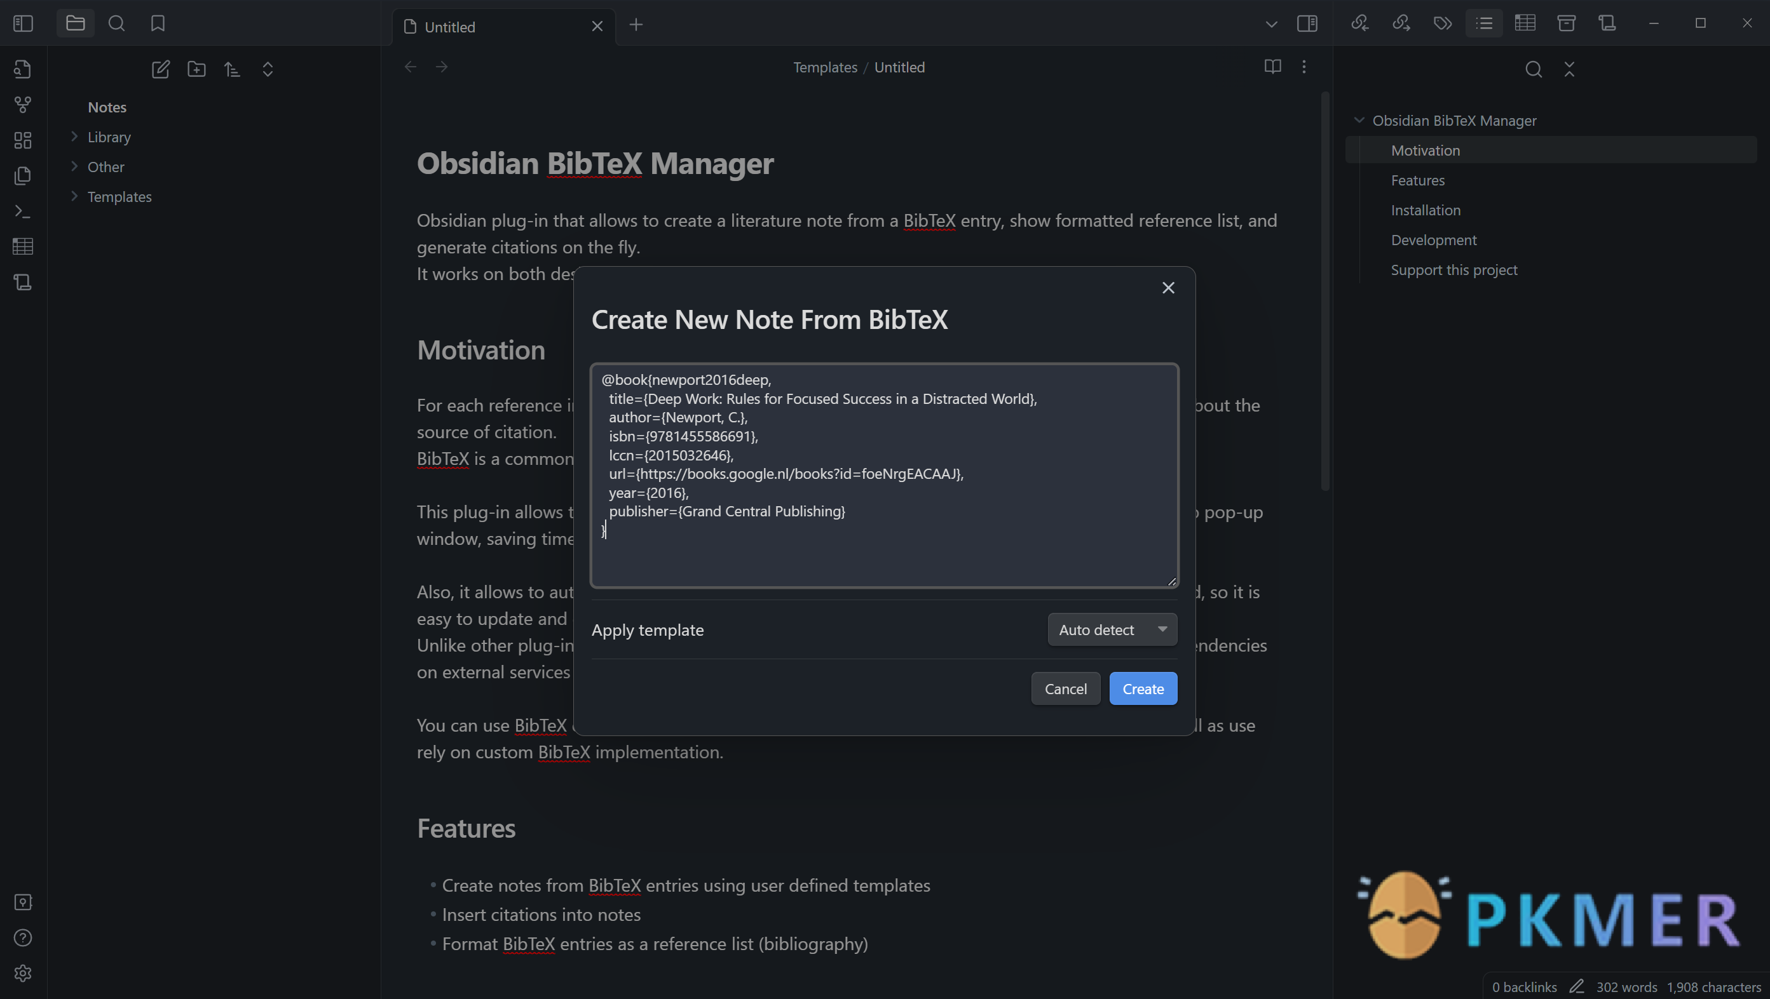The width and height of the screenshot is (1770, 999).
Task: Click the right sidebar table panel icon
Action: (x=1525, y=23)
